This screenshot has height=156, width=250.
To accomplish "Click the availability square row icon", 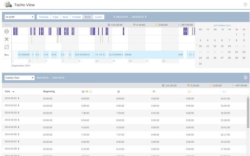I will (7, 47).
